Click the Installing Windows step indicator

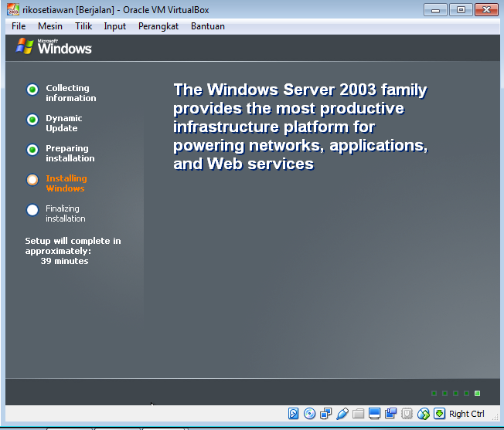pyautogui.click(x=32, y=180)
